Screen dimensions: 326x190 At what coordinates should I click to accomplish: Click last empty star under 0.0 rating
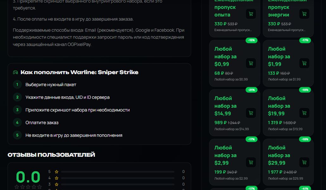pos(40,187)
